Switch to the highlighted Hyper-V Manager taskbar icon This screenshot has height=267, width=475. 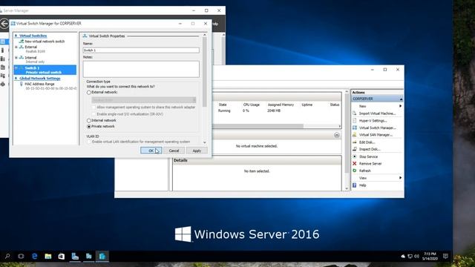pos(102,257)
